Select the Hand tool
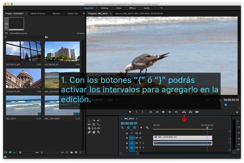244x163 pixels. (94, 132)
